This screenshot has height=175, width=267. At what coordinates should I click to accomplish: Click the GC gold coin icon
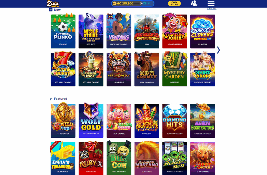pos(115,3)
